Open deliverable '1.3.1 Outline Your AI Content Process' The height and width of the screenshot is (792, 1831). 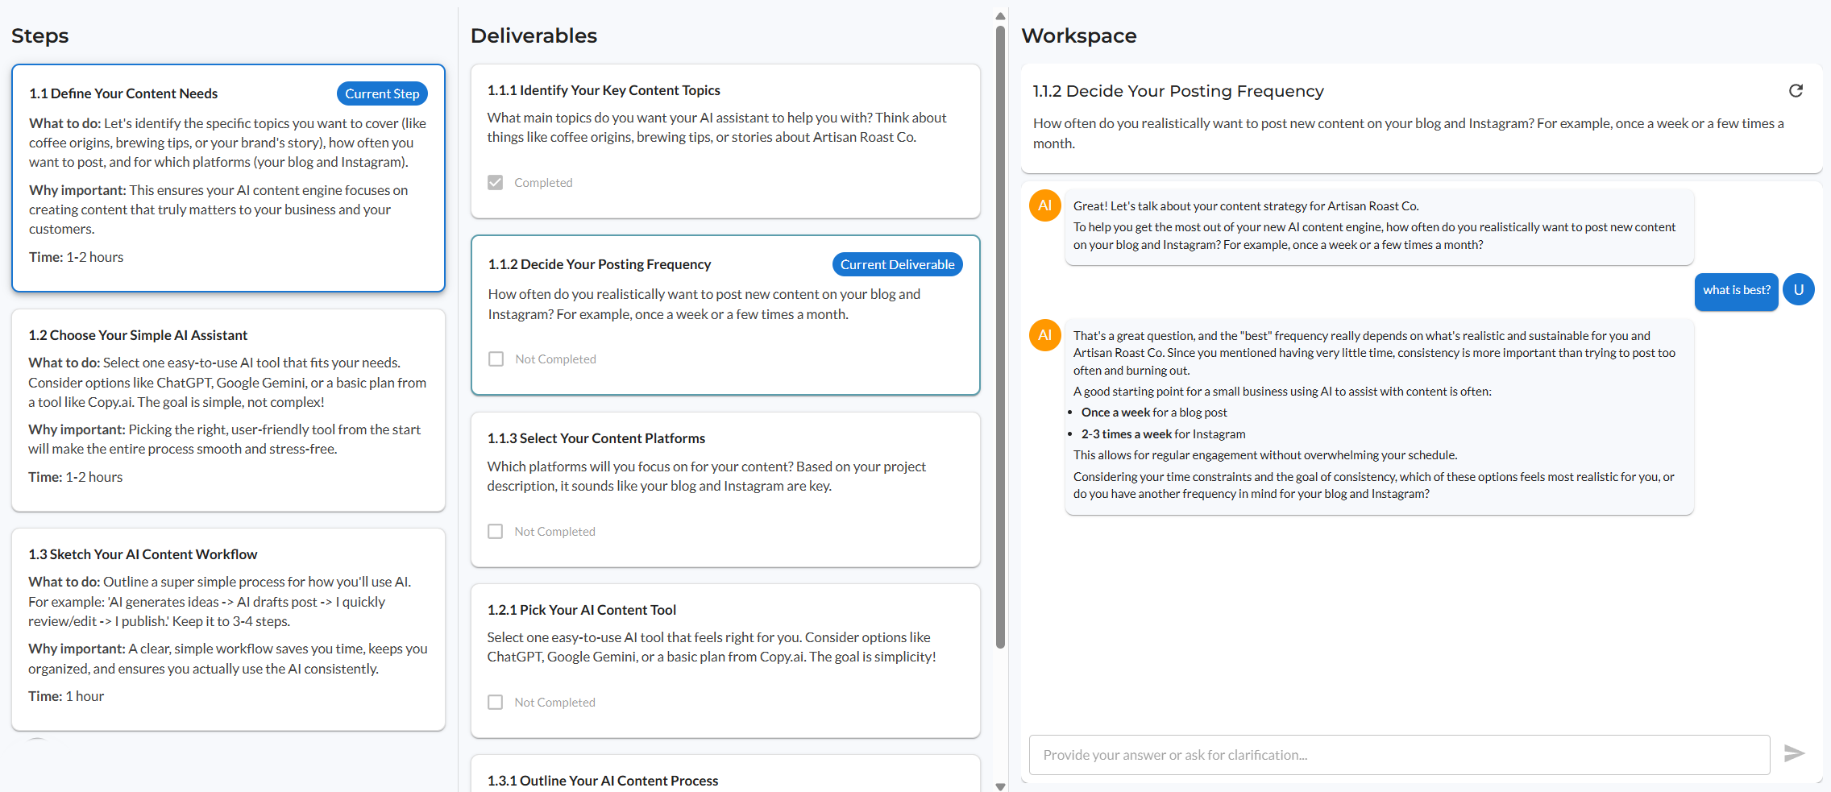602,780
